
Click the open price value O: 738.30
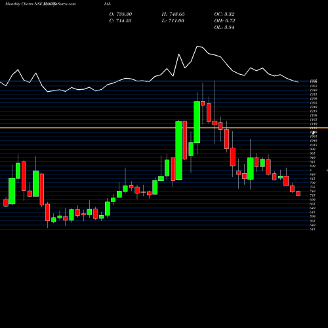pos(121,14)
